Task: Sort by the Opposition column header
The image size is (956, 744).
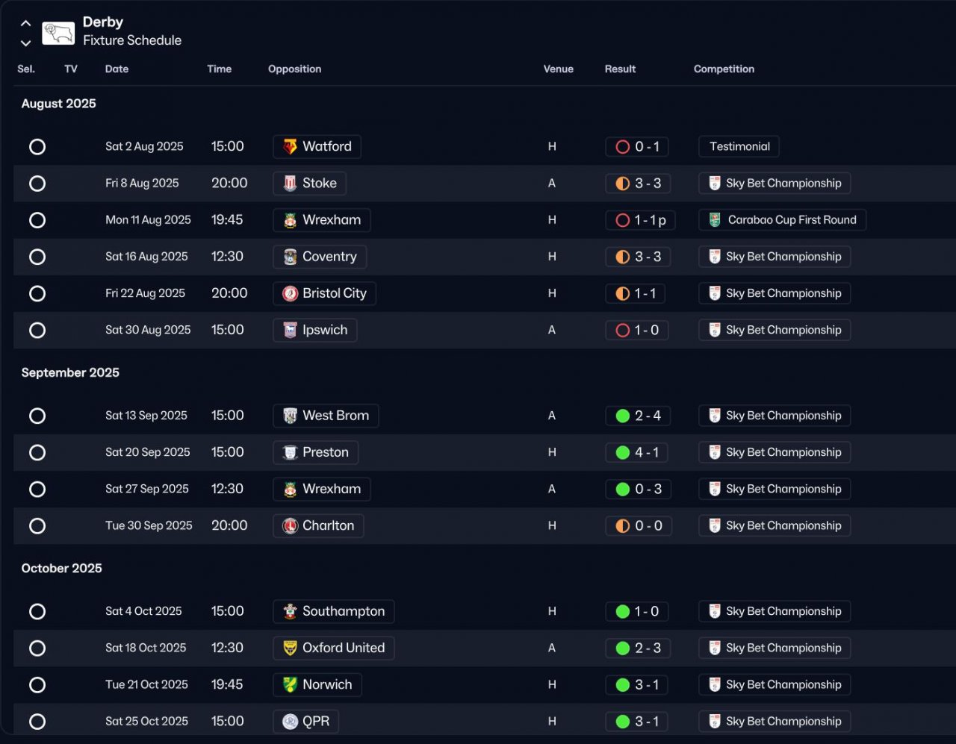Action: click(294, 69)
